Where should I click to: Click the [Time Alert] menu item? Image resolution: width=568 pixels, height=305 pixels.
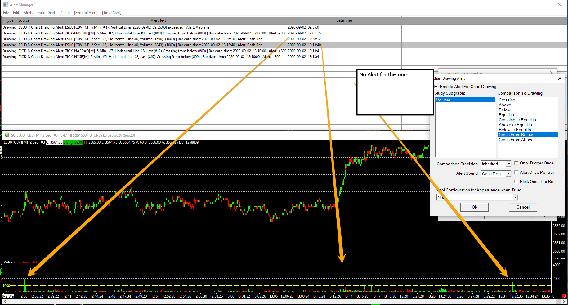[112, 13]
